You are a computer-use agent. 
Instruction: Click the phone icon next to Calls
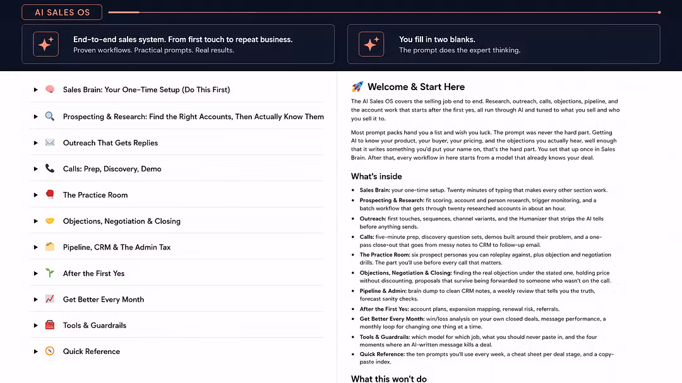(x=50, y=168)
